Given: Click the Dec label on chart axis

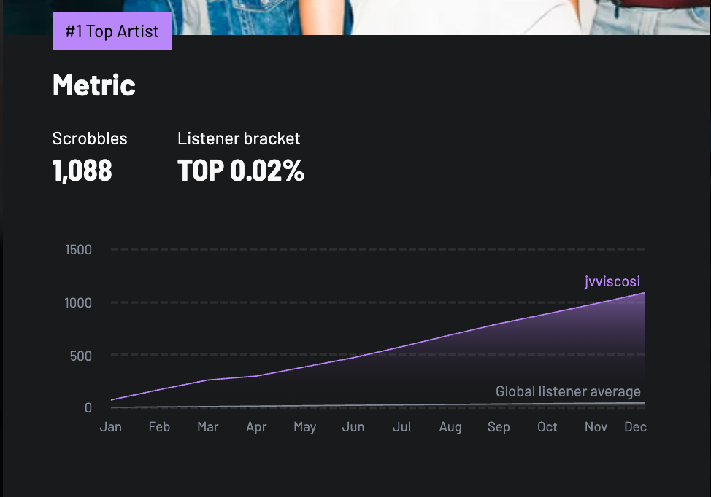Looking at the screenshot, I should tap(635, 427).
